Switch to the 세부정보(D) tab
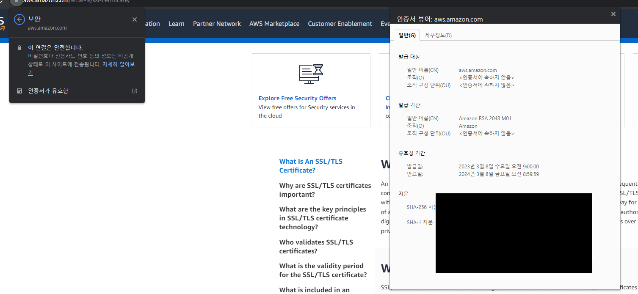This screenshot has width=638, height=294. pyautogui.click(x=438, y=35)
